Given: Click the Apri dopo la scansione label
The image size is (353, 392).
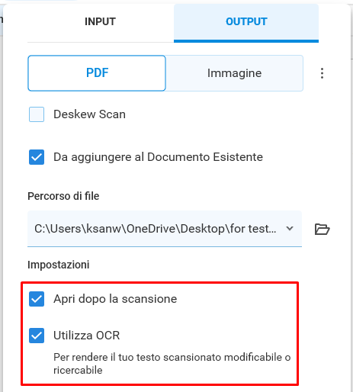Looking at the screenshot, I should (115, 299).
